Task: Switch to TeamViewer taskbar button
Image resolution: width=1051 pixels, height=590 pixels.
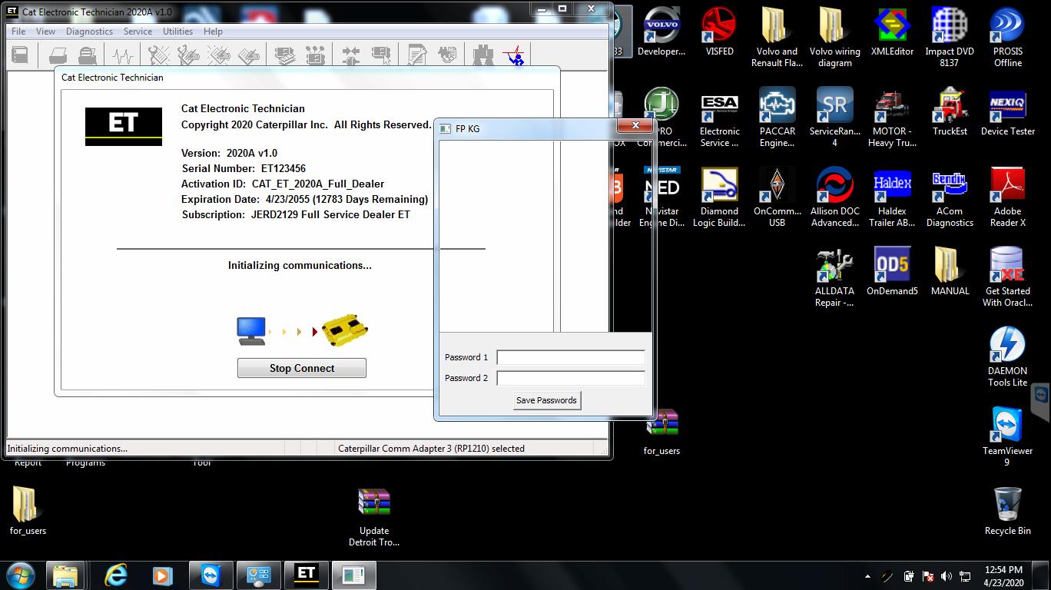Action: [210, 575]
